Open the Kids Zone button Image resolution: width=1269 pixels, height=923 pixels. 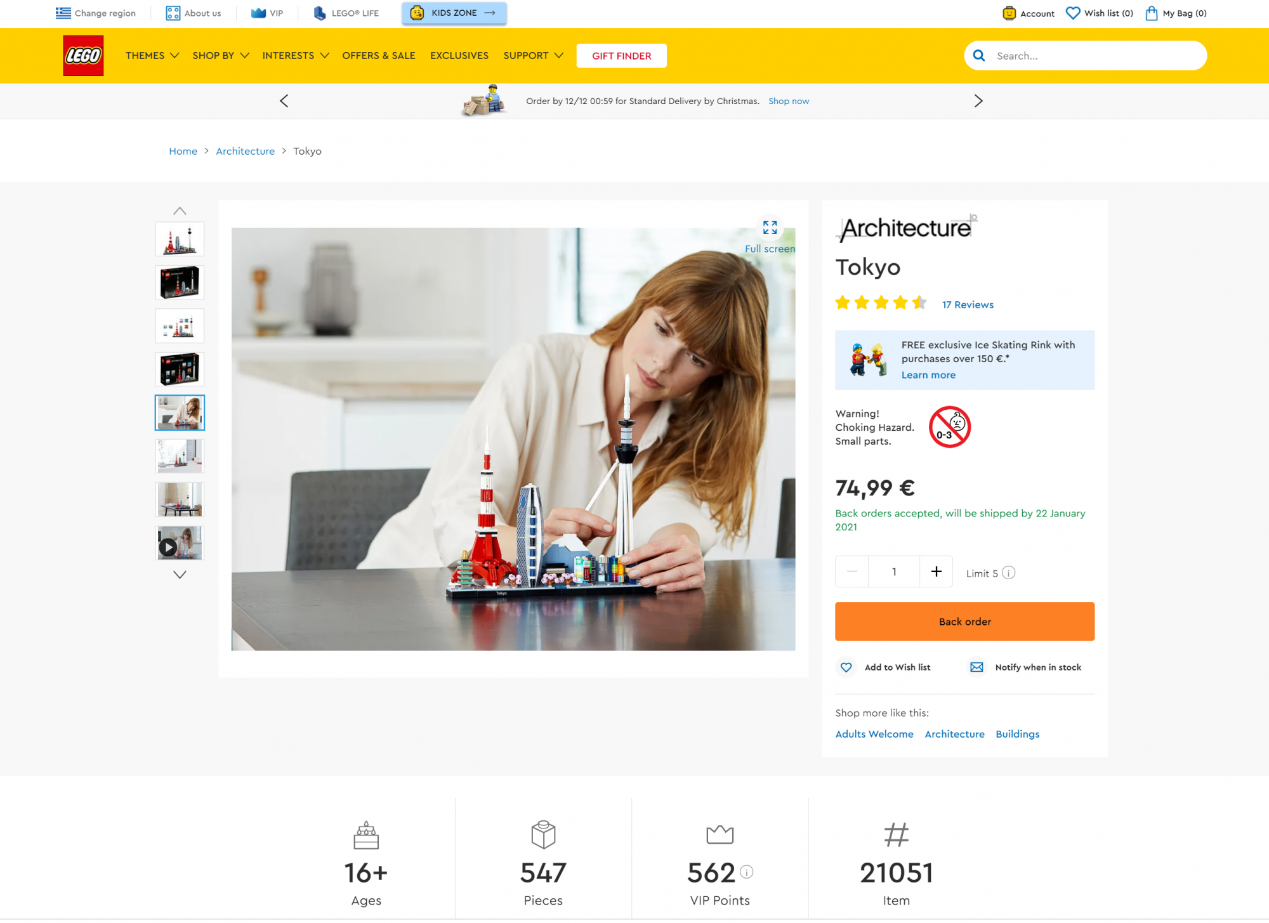click(x=454, y=13)
